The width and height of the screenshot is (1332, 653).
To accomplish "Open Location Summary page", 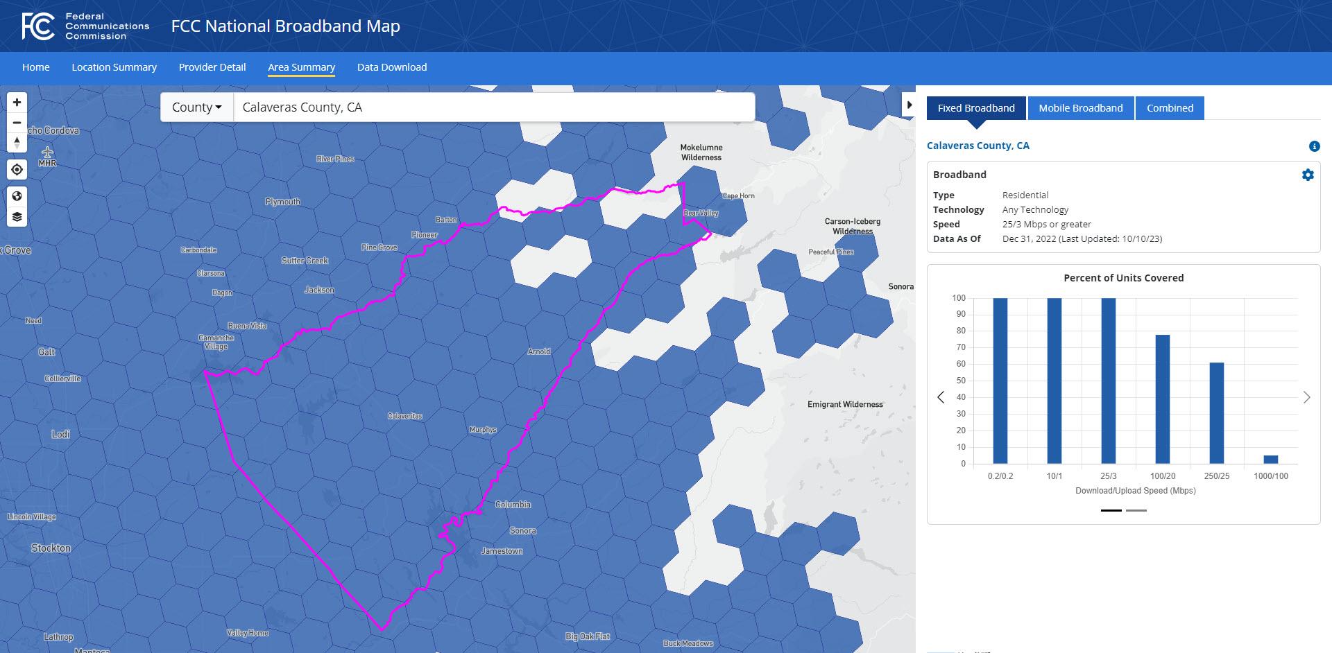I will pyautogui.click(x=114, y=67).
